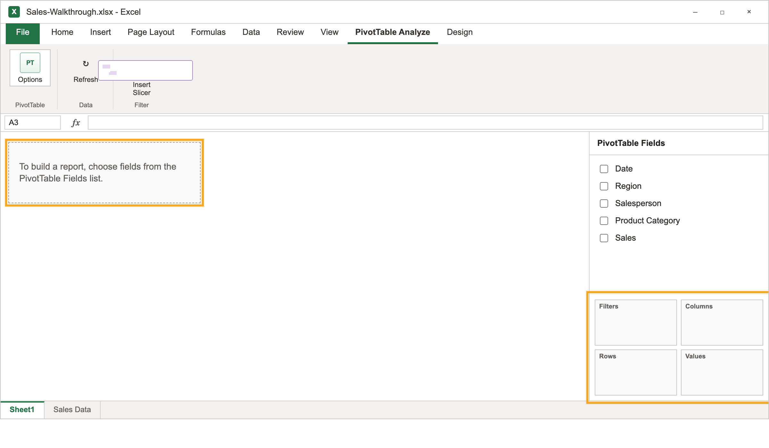Switch to the Home ribbon tab
Image resolution: width=769 pixels, height=448 pixels.
coord(62,32)
